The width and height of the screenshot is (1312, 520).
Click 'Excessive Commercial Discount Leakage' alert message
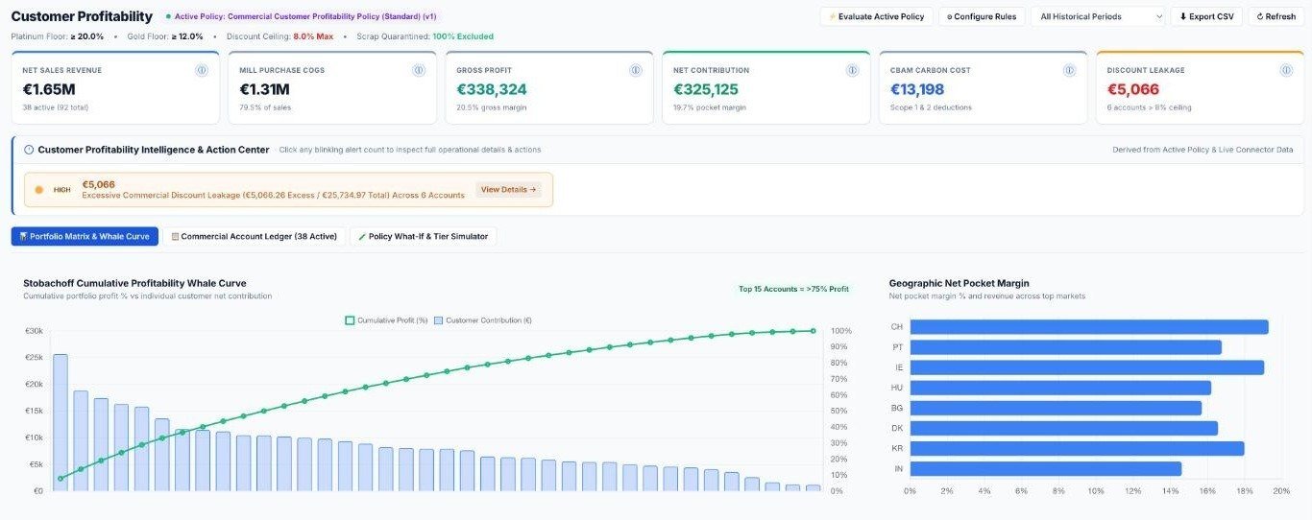(273, 195)
